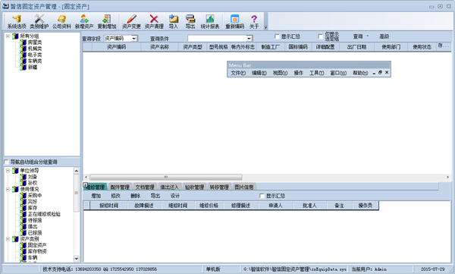Toggle 仅显示选定组 checkbox
The image size is (455, 274).
(x=320, y=36)
